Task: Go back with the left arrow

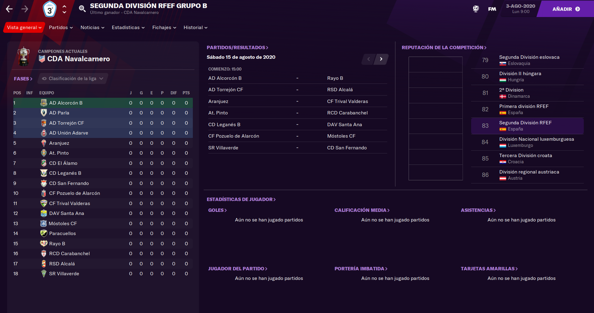Action: (9, 9)
